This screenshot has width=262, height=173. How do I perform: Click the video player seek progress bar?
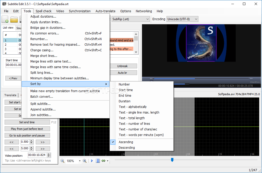point(201,79)
